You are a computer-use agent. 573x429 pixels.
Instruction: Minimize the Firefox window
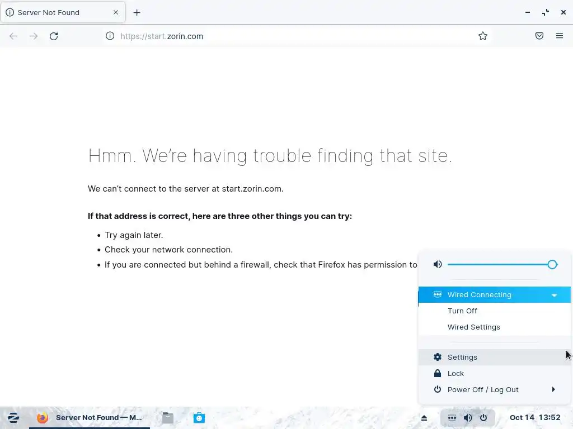tap(528, 12)
